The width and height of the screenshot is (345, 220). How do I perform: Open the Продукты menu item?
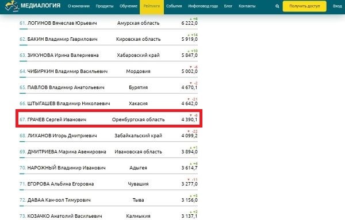click(105, 6)
